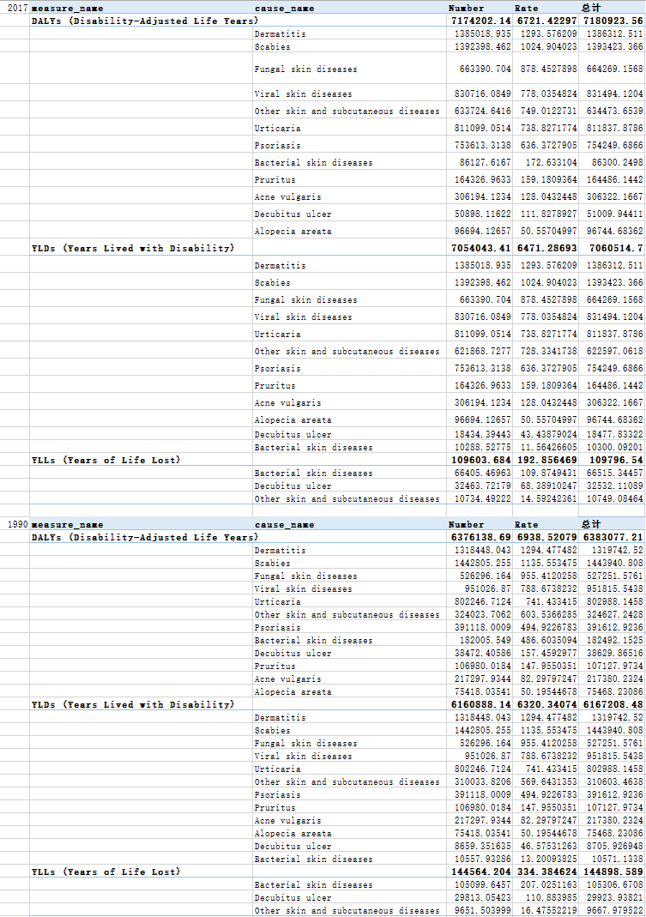The image size is (646, 917).
Task: Click the number cell 621868.7277
Action: pos(482,352)
